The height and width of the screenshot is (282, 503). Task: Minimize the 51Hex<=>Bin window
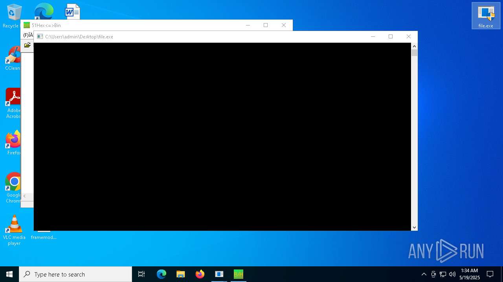pos(248,25)
